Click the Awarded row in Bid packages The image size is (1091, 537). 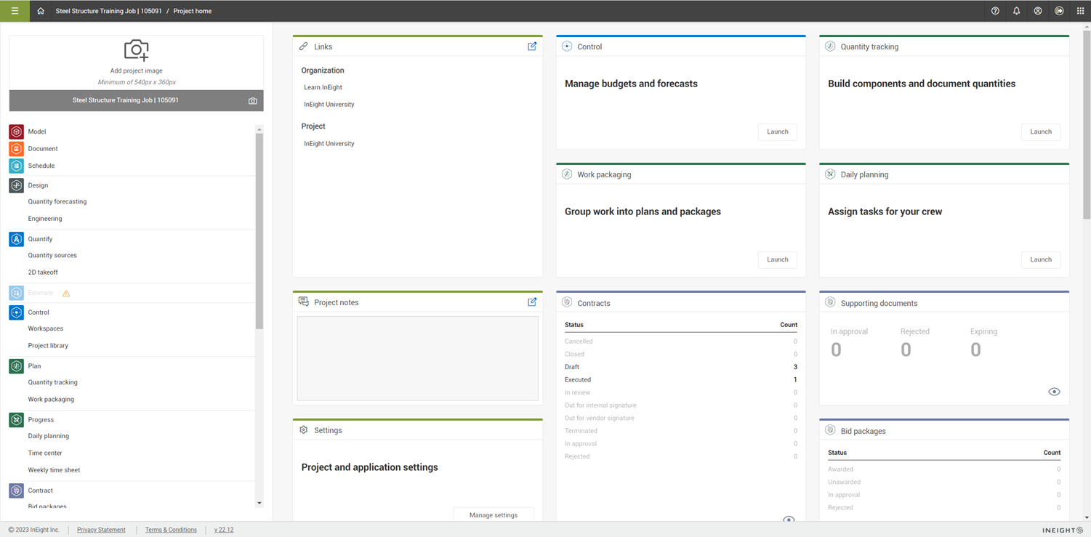pos(944,469)
